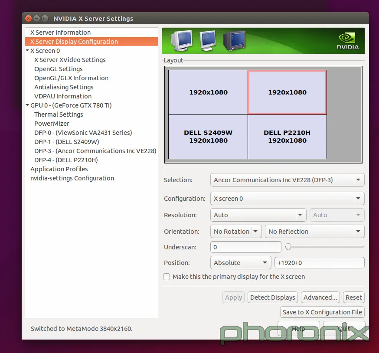Enable make this the primary display checkbox

[x=167, y=277]
